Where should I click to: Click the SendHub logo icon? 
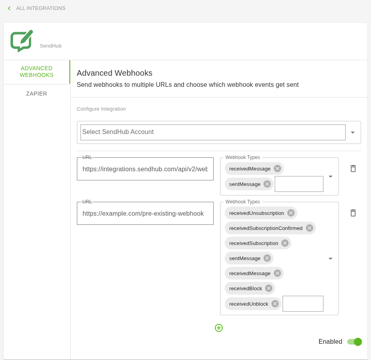pyautogui.click(x=22, y=41)
